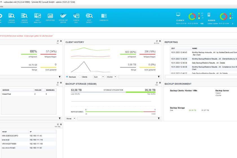Select the Clients radio button
237x158 pixels.
80,77
